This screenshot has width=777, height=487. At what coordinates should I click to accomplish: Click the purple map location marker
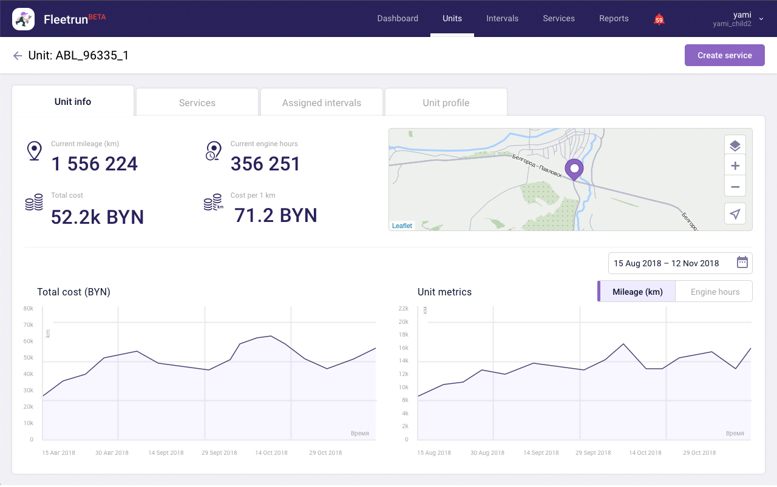(574, 169)
